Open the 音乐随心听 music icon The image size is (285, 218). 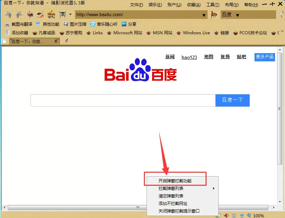pyautogui.click(x=92, y=24)
